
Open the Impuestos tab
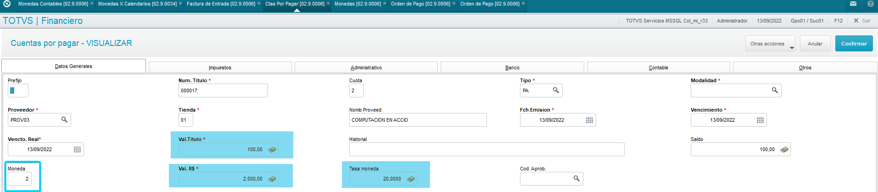[x=220, y=68]
